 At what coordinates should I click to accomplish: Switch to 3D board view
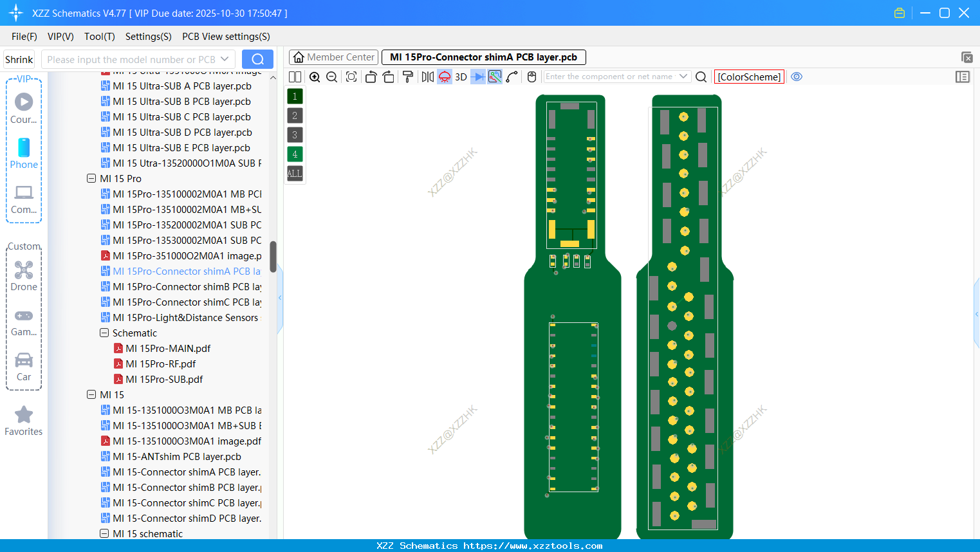(461, 77)
